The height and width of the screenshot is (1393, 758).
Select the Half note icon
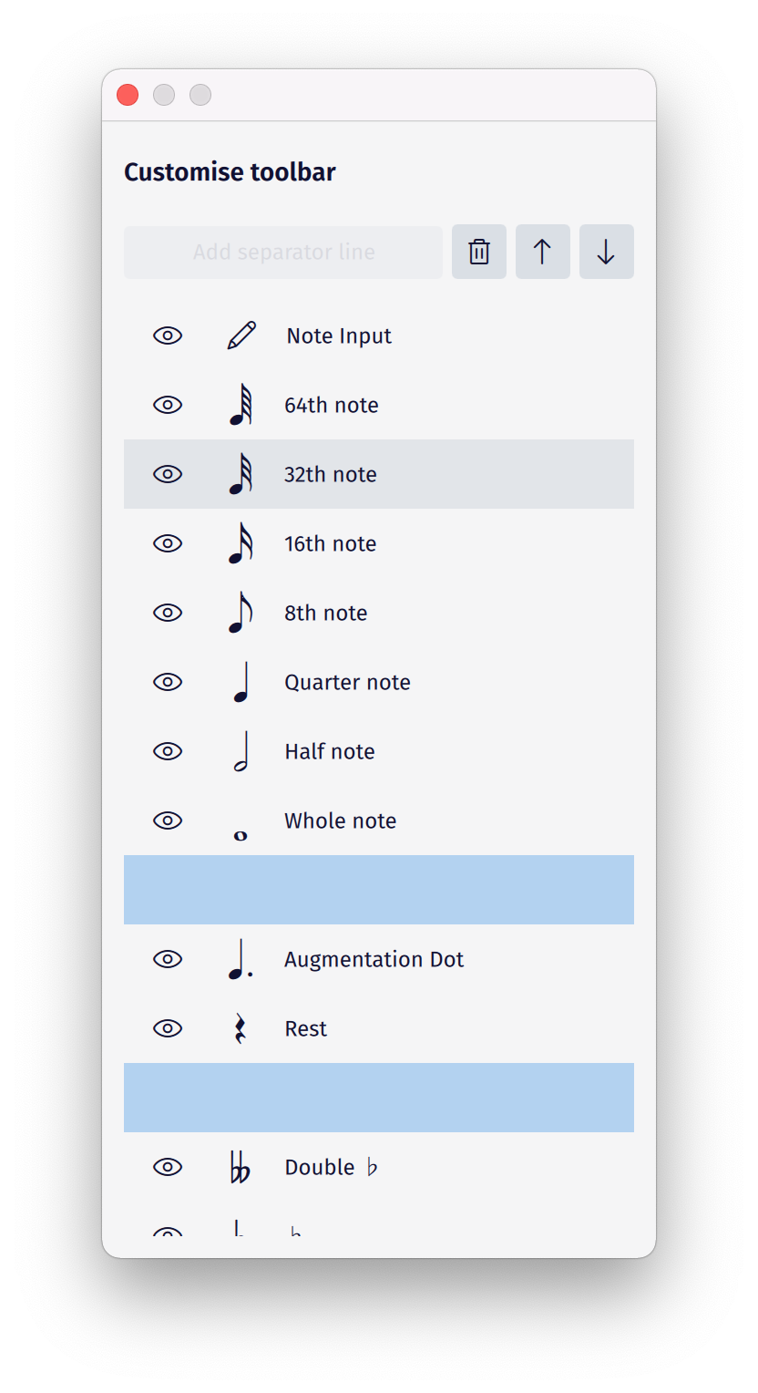click(241, 750)
